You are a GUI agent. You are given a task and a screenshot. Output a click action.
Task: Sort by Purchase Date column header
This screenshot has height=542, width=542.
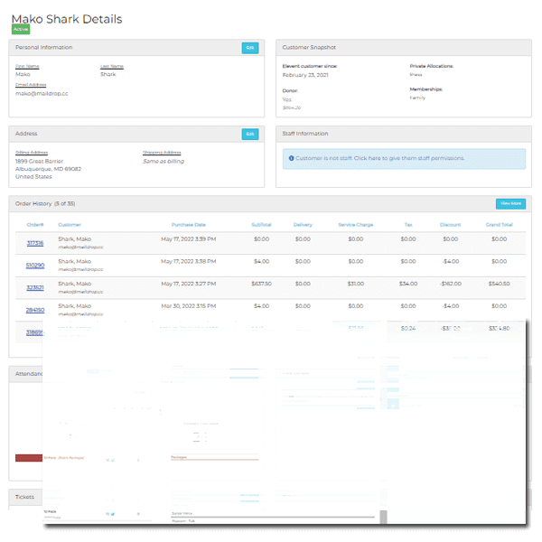pyautogui.click(x=189, y=225)
